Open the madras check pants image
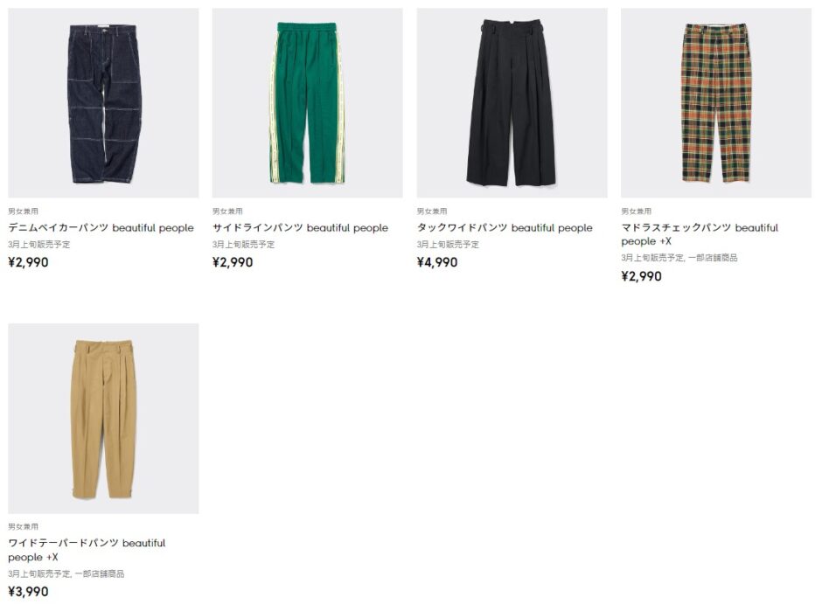 715,103
